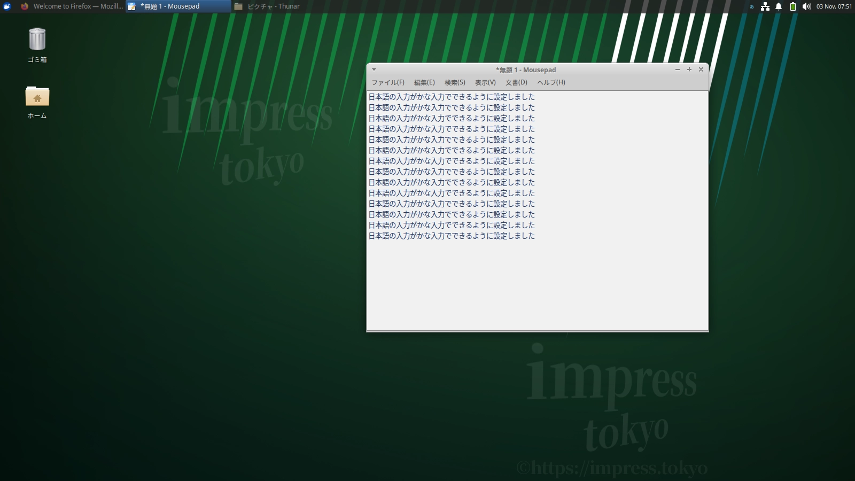Click the Firefox icon in the taskbar

(25, 6)
